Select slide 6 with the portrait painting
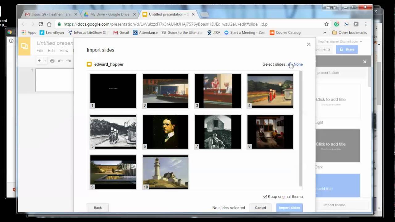Screen dimensions: 395x222 (165, 132)
